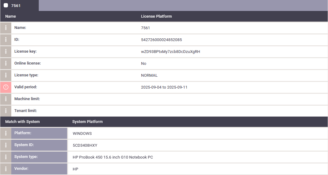
Task: Click the info icon beside Online license
Action: click(x=6, y=63)
